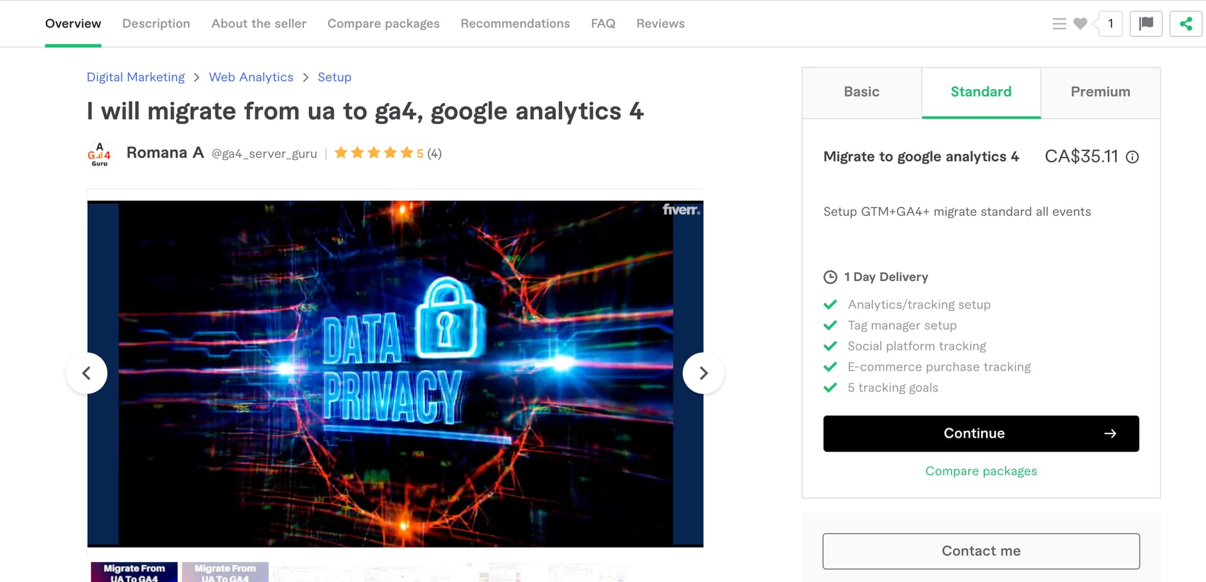Select the Premium package tab
Screen dimensions: 1206x582
coord(1100,92)
